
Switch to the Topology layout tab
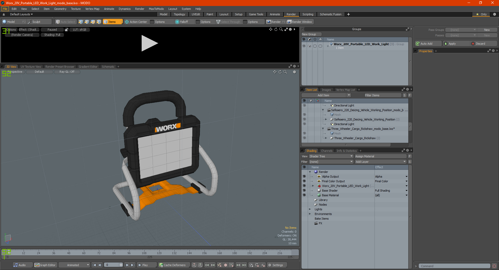[x=179, y=14]
